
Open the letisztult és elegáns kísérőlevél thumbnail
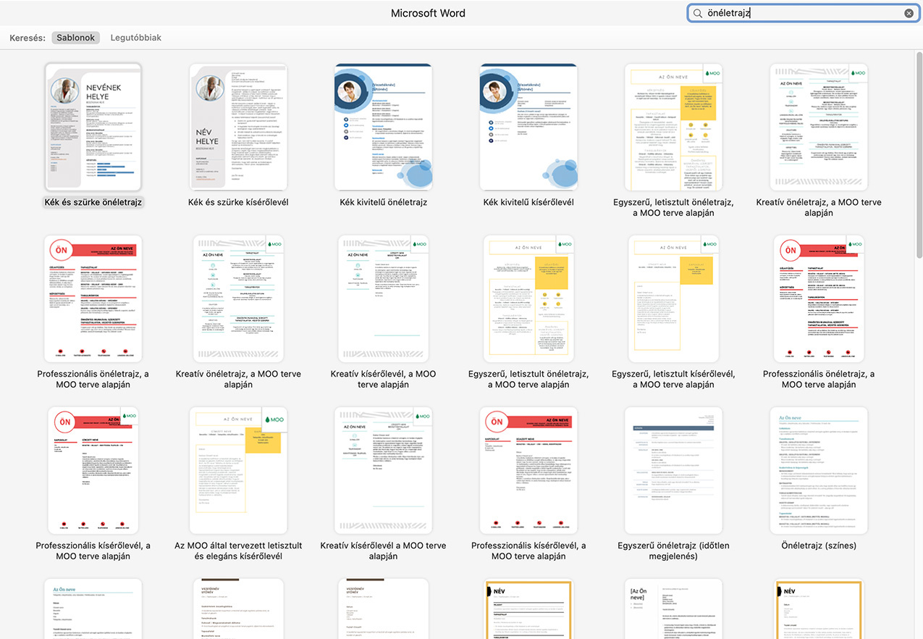[x=238, y=470]
